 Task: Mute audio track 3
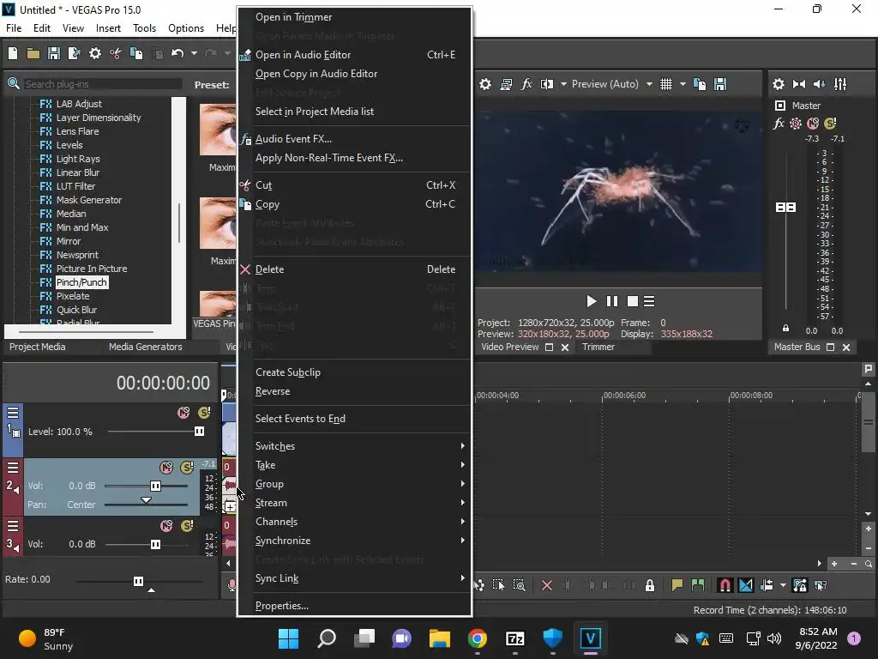(166, 526)
